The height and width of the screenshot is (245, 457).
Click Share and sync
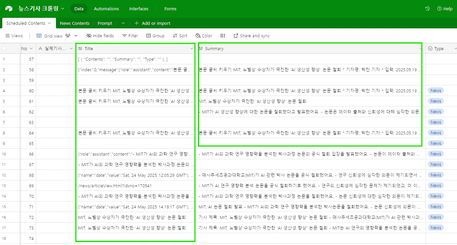(x=251, y=36)
